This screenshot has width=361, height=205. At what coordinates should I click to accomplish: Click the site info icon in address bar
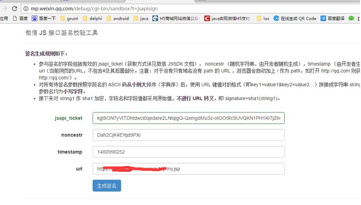[26, 9]
